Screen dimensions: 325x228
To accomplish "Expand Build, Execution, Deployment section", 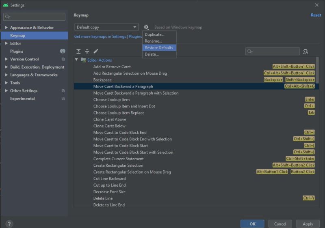I will tap(6, 67).
